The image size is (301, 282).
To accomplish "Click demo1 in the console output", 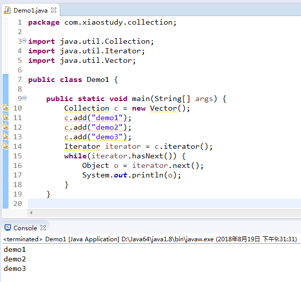I will click(15, 249).
